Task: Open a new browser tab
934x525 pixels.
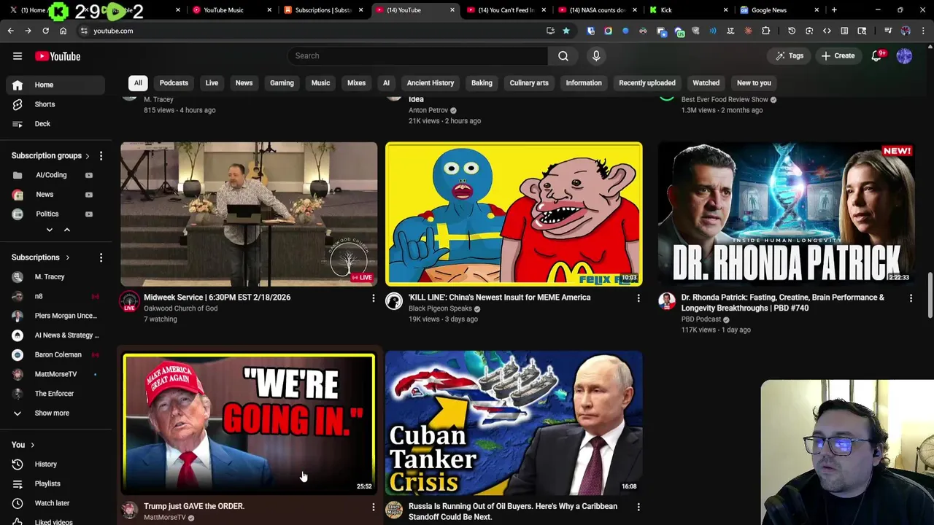Action: pos(834,10)
